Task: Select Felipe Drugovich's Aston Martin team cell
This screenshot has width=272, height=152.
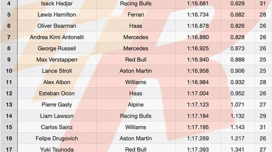Action: pyautogui.click(x=136, y=138)
